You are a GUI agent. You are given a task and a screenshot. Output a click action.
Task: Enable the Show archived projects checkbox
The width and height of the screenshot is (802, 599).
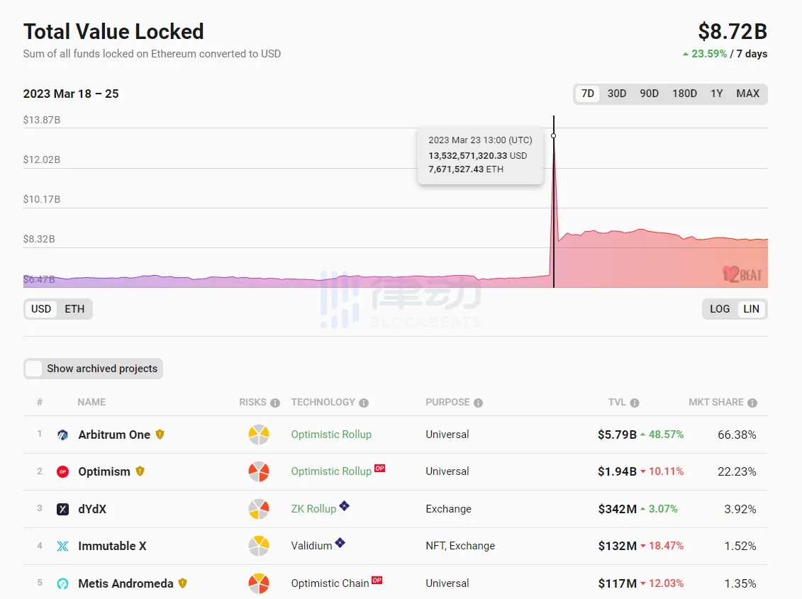34,369
